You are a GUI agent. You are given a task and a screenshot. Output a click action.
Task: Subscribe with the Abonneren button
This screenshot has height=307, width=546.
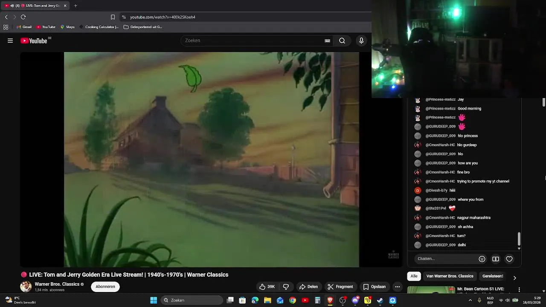[x=105, y=287]
